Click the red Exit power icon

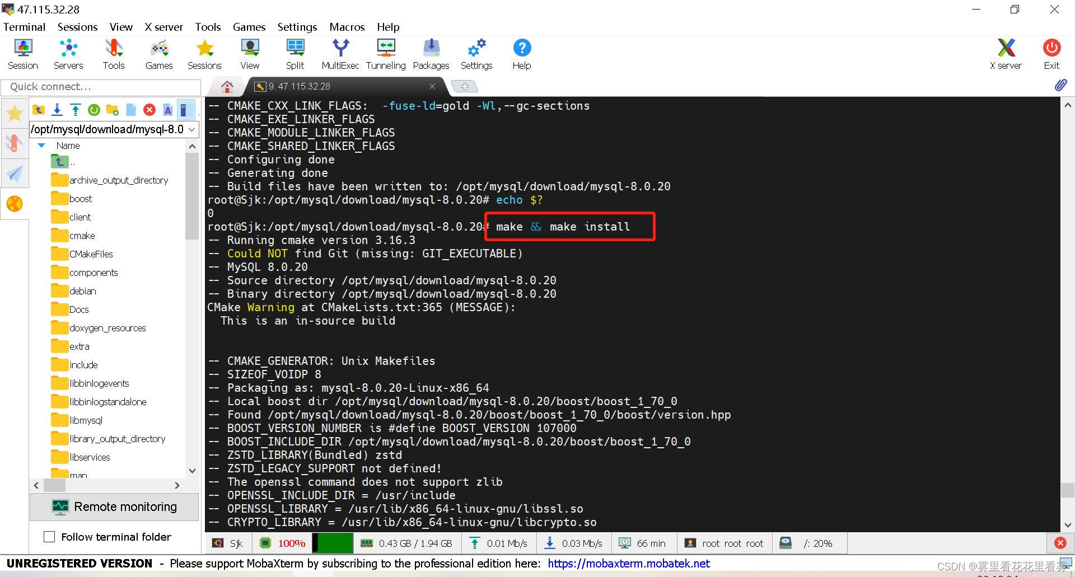(x=1051, y=54)
